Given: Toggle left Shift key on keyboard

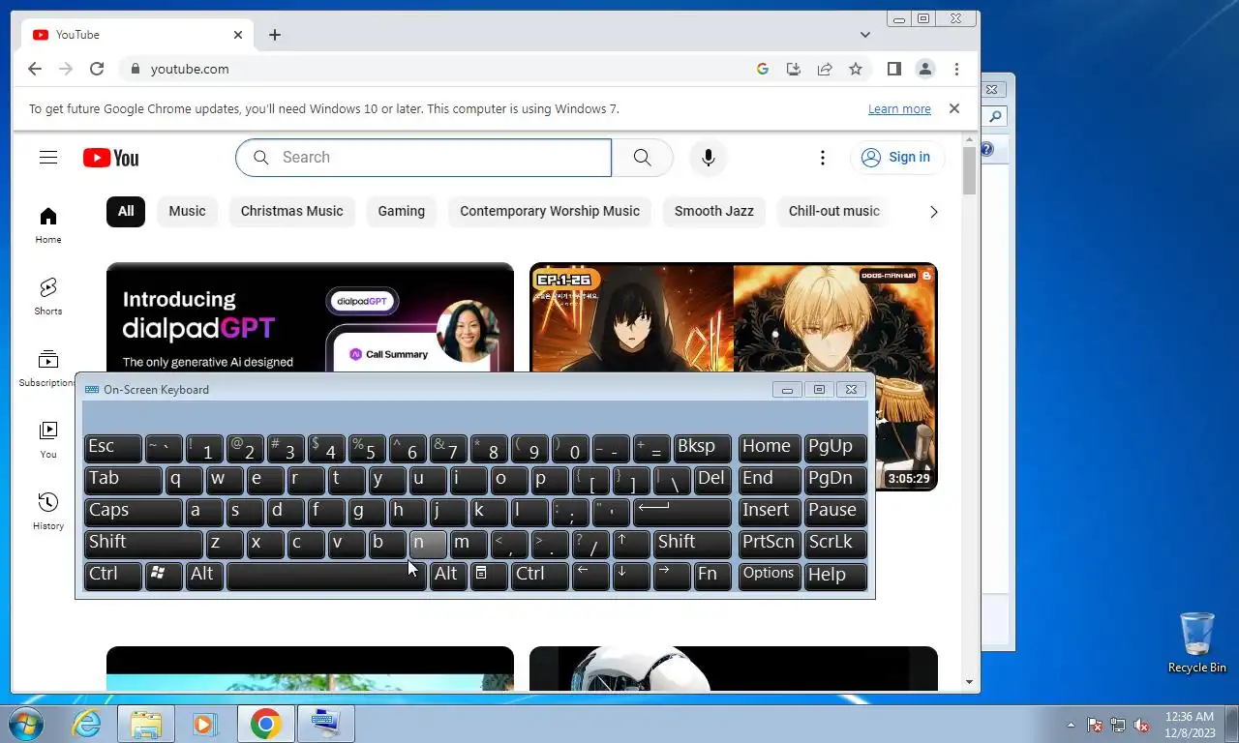Looking at the screenshot, I should [x=143, y=543].
